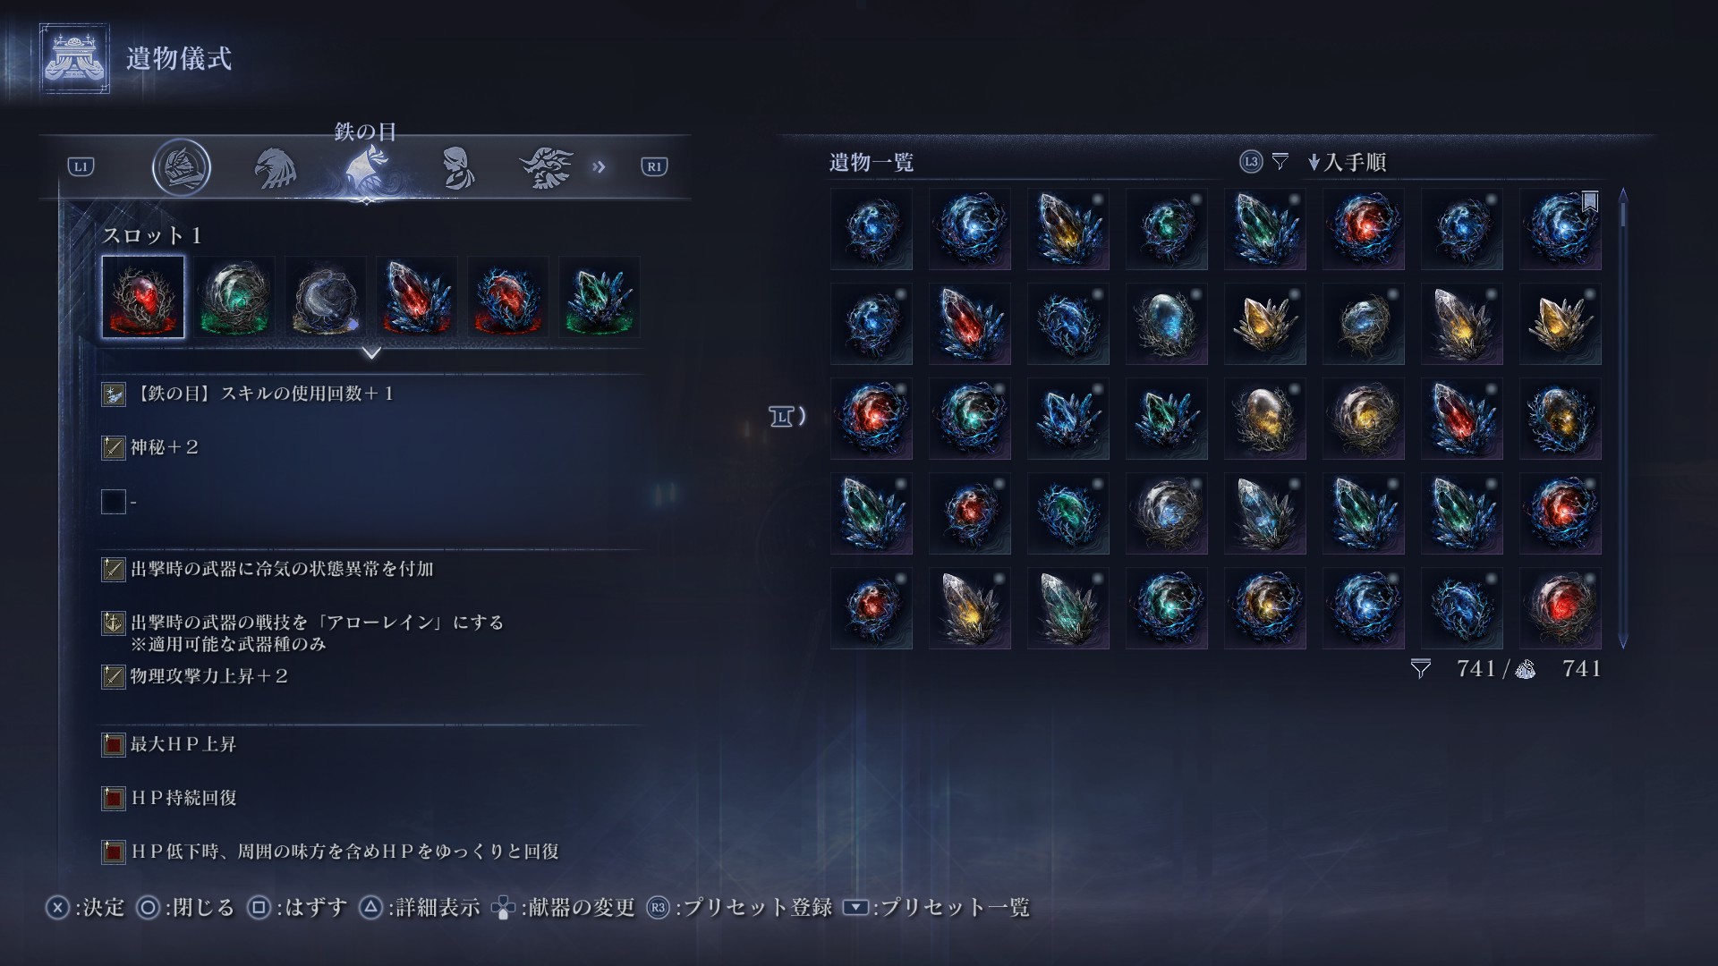Select the 鉄の目 character tab icon
Screen dimensions: 1718x966
click(367, 167)
